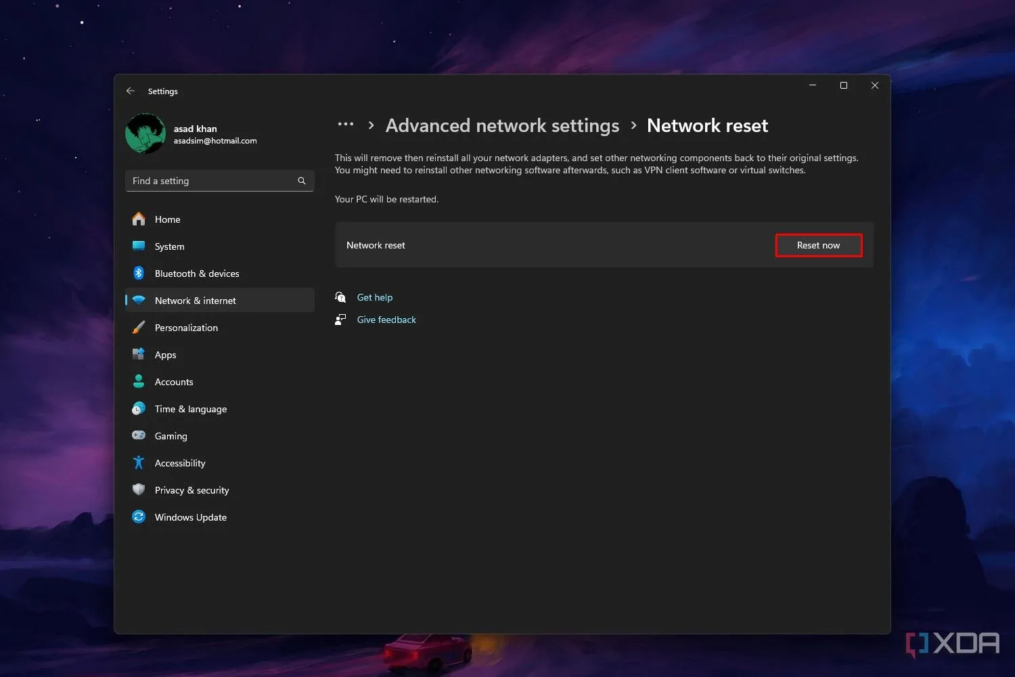Screen dimensions: 1015x677
Task: Click the Apps sidebar icon
Action: 139,355
